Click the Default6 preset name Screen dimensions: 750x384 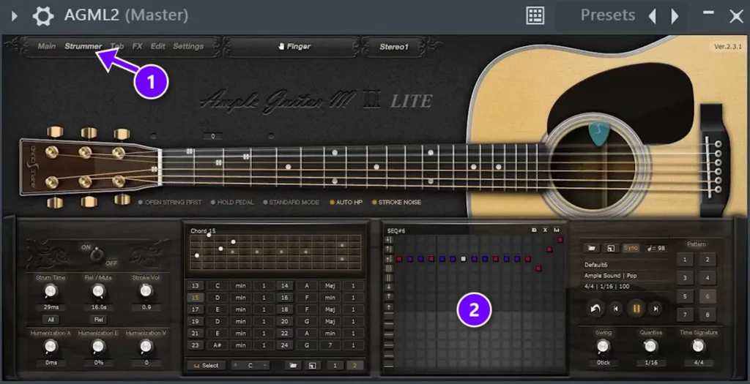[x=595, y=265]
